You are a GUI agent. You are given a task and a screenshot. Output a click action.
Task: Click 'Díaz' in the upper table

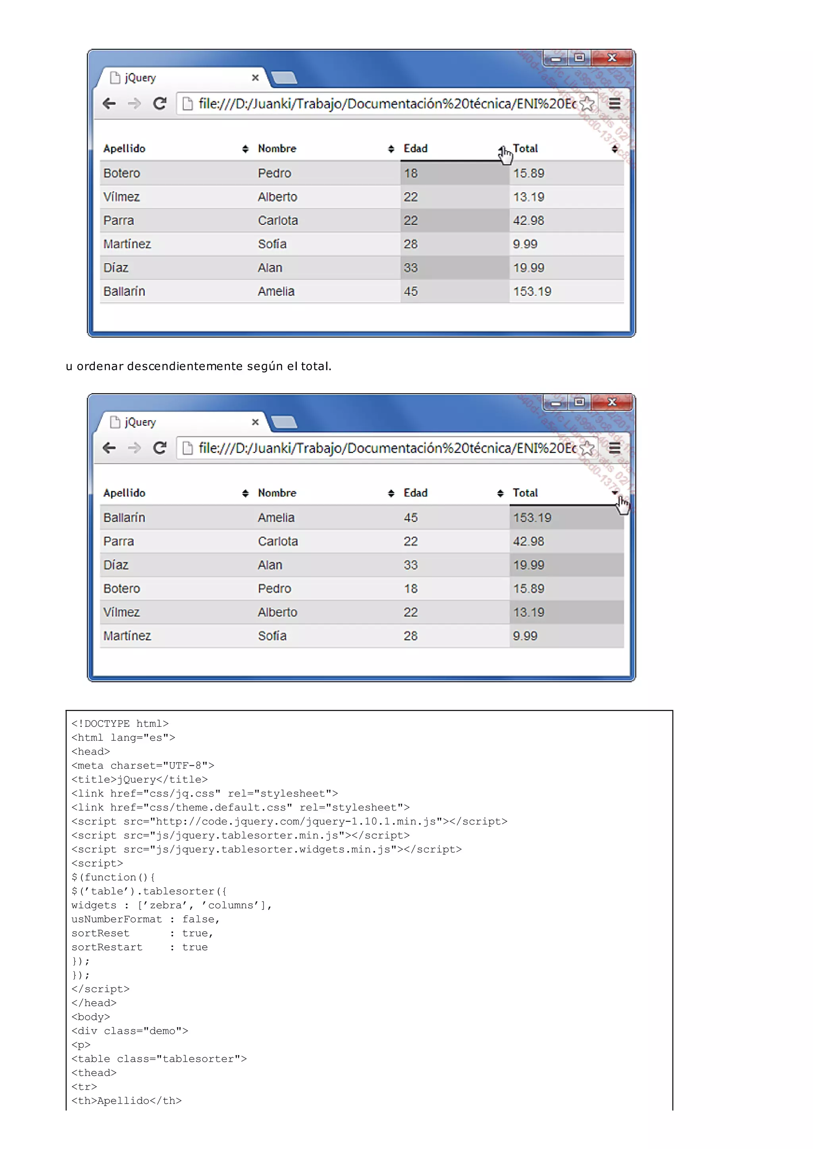coord(116,268)
